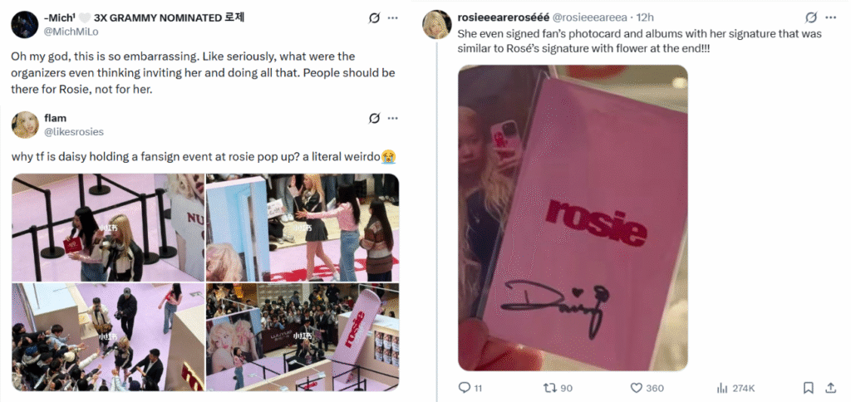Click the Grok icon on rosieeeareroséé's tweet
This screenshot has width=851, height=402.
click(811, 18)
